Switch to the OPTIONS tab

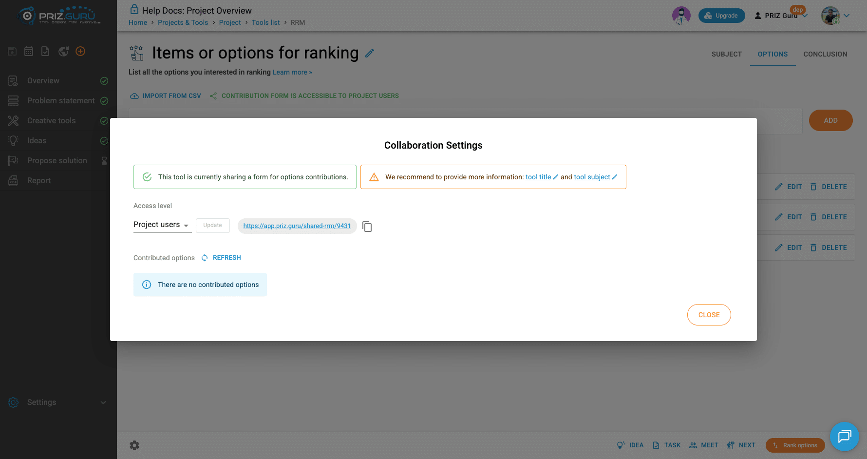773,54
